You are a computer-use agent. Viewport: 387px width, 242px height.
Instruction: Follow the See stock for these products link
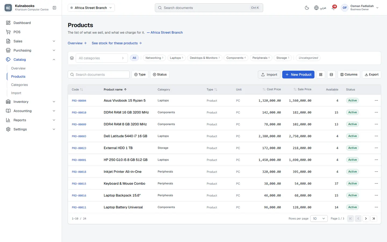point(117,43)
